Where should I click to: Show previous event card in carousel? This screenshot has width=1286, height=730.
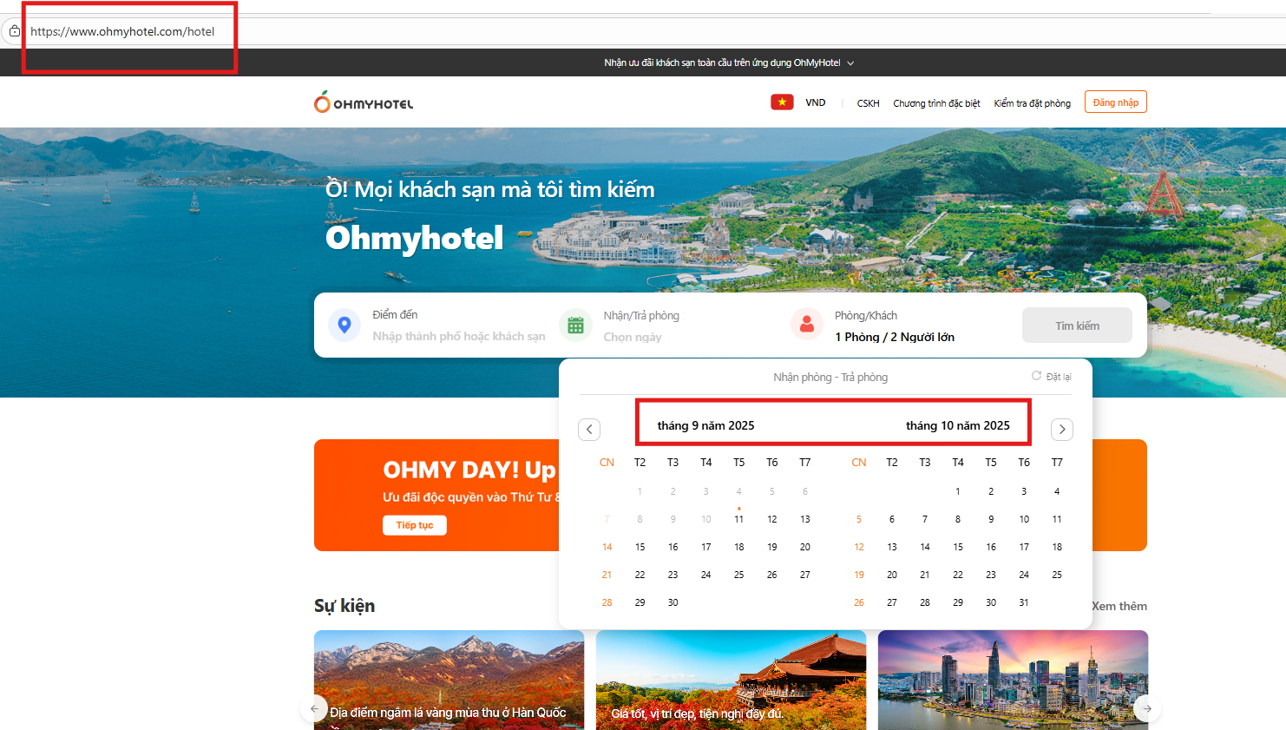314,708
